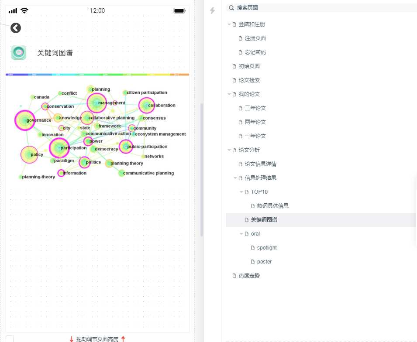Open the 热词具体信息 page

(x=273, y=205)
